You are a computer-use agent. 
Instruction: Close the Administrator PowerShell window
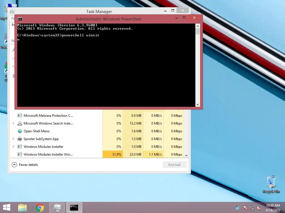(194, 17)
